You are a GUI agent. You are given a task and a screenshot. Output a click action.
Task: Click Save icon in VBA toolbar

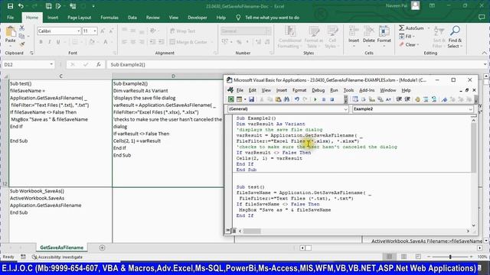click(251, 99)
